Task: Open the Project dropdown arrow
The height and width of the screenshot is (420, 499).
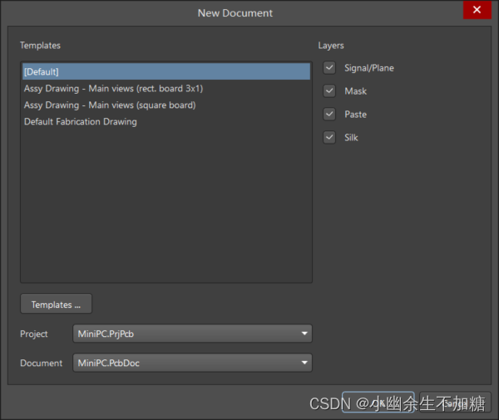Action: pos(303,335)
